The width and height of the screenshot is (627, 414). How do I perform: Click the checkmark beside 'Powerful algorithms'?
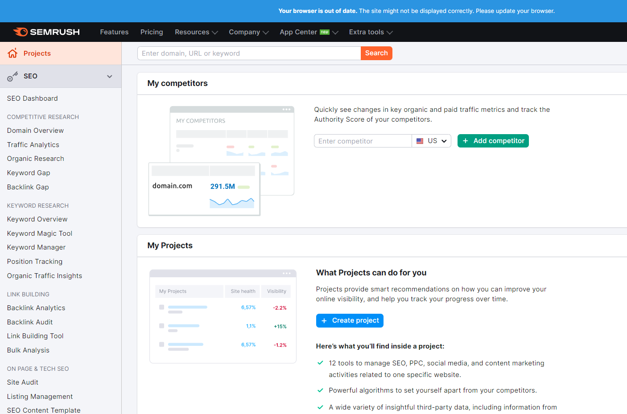[x=320, y=390]
